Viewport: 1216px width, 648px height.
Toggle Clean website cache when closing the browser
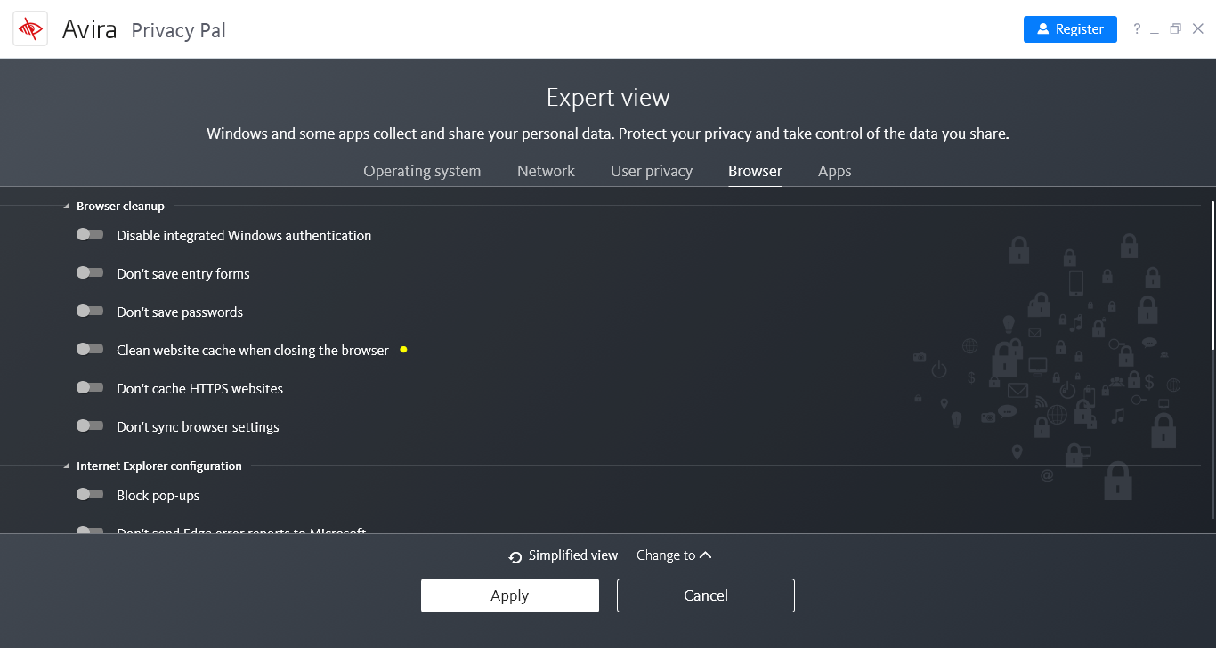pos(90,350)
